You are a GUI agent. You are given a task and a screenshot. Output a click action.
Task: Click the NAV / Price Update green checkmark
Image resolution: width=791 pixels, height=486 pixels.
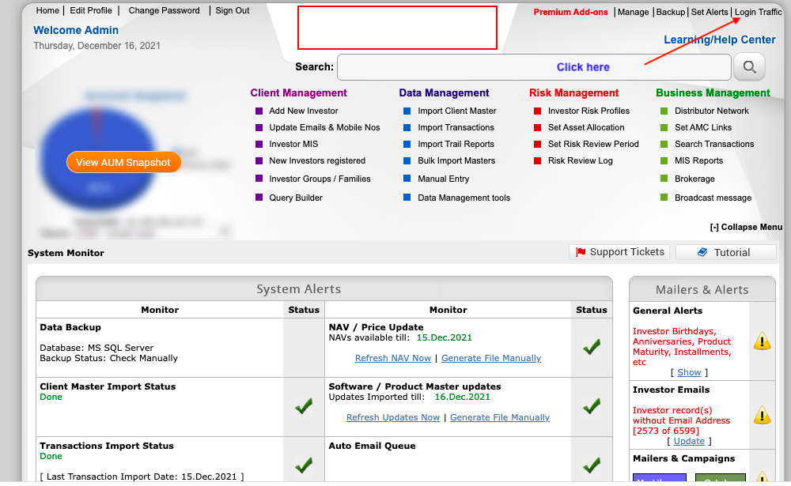591,347
